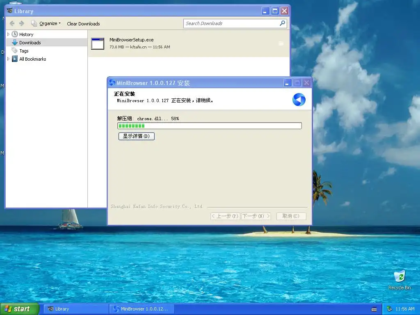The height and width of the screenshot is (315, 420).
Task: Select Downloads in the Library sidebar
Action: pyautogui.click(x=30, y=43)
